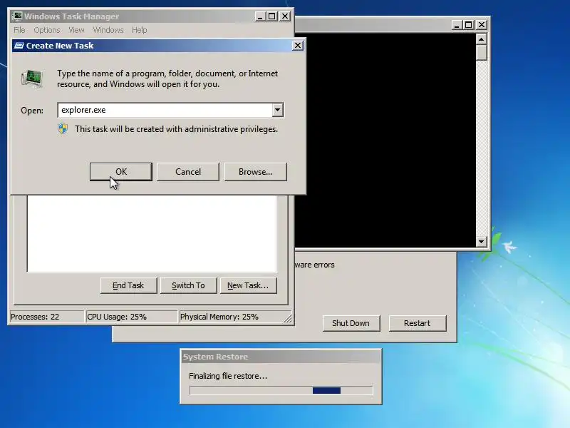Click the 'Type the name of a program' instruction text
The image size is (570, 428).
(x=167, y=78)
